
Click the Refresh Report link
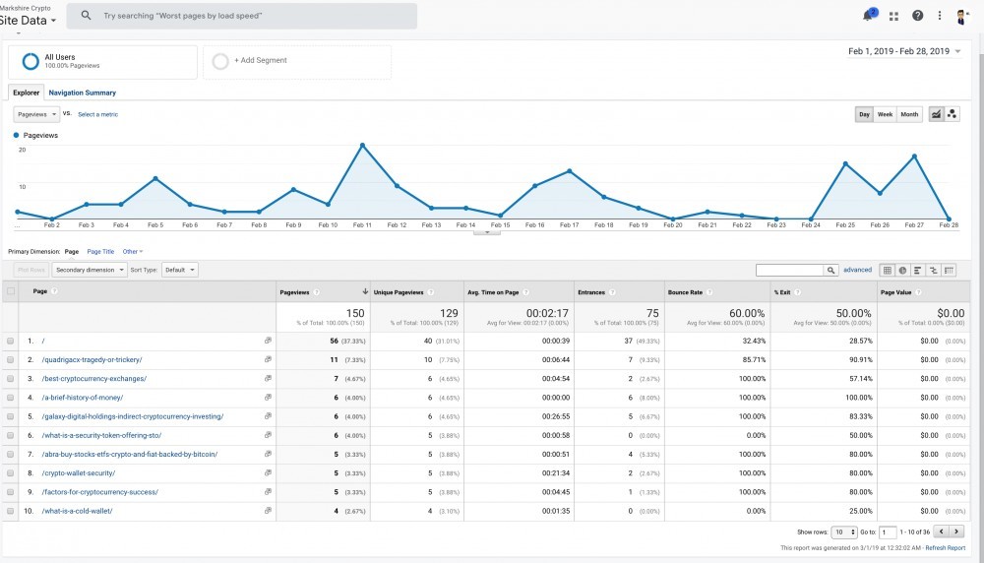pyautogui.click(x=945, y=548)
